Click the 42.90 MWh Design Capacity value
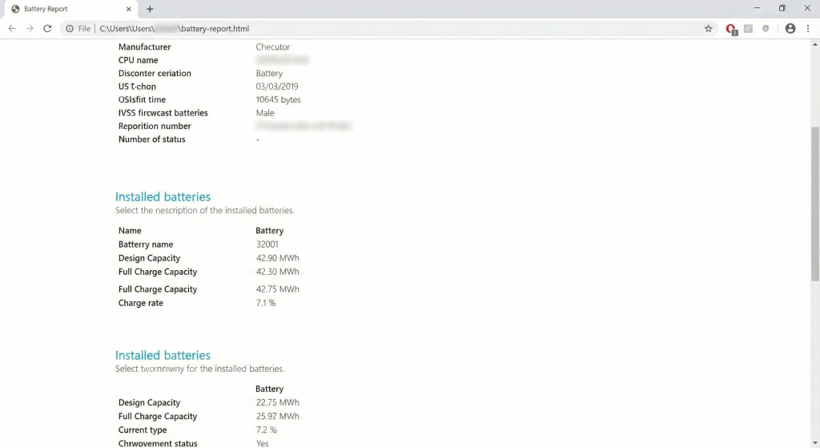Image resolution: width=820 pixels, height=448 pixels. point(277,258)
